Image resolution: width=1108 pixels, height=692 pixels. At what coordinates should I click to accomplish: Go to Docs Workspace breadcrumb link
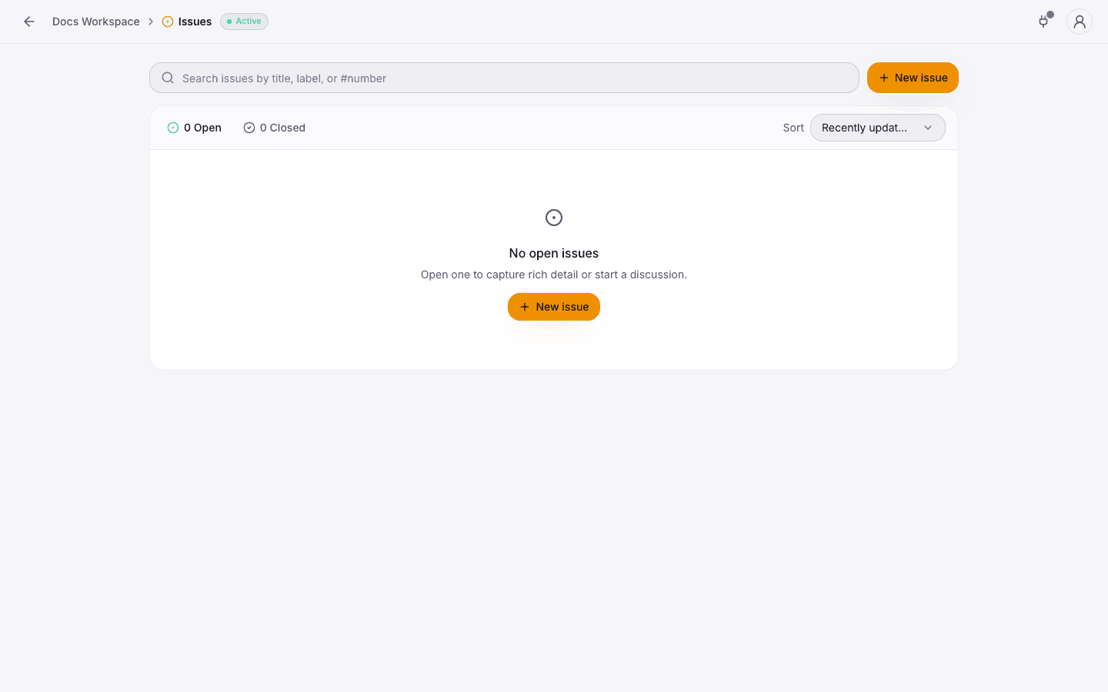point(96,22)
